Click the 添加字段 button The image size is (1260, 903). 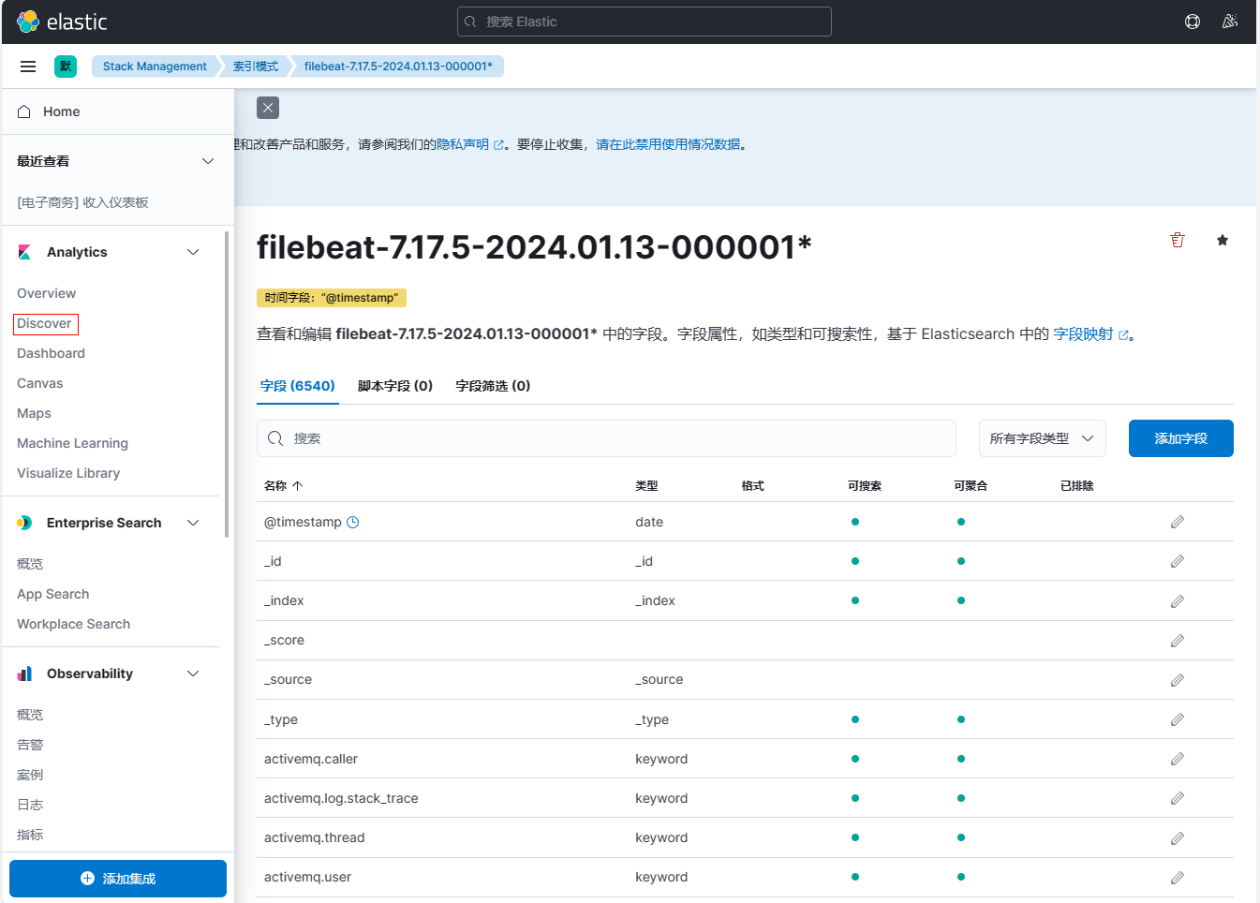1180,438
